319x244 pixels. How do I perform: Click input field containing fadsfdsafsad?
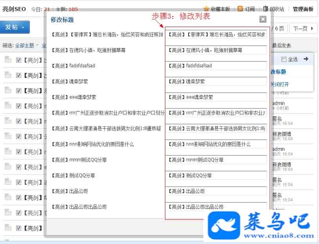pos(216,66)
